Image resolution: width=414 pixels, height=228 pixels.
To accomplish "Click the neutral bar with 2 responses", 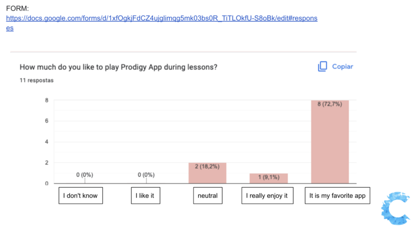I will (x=207, y=173).
